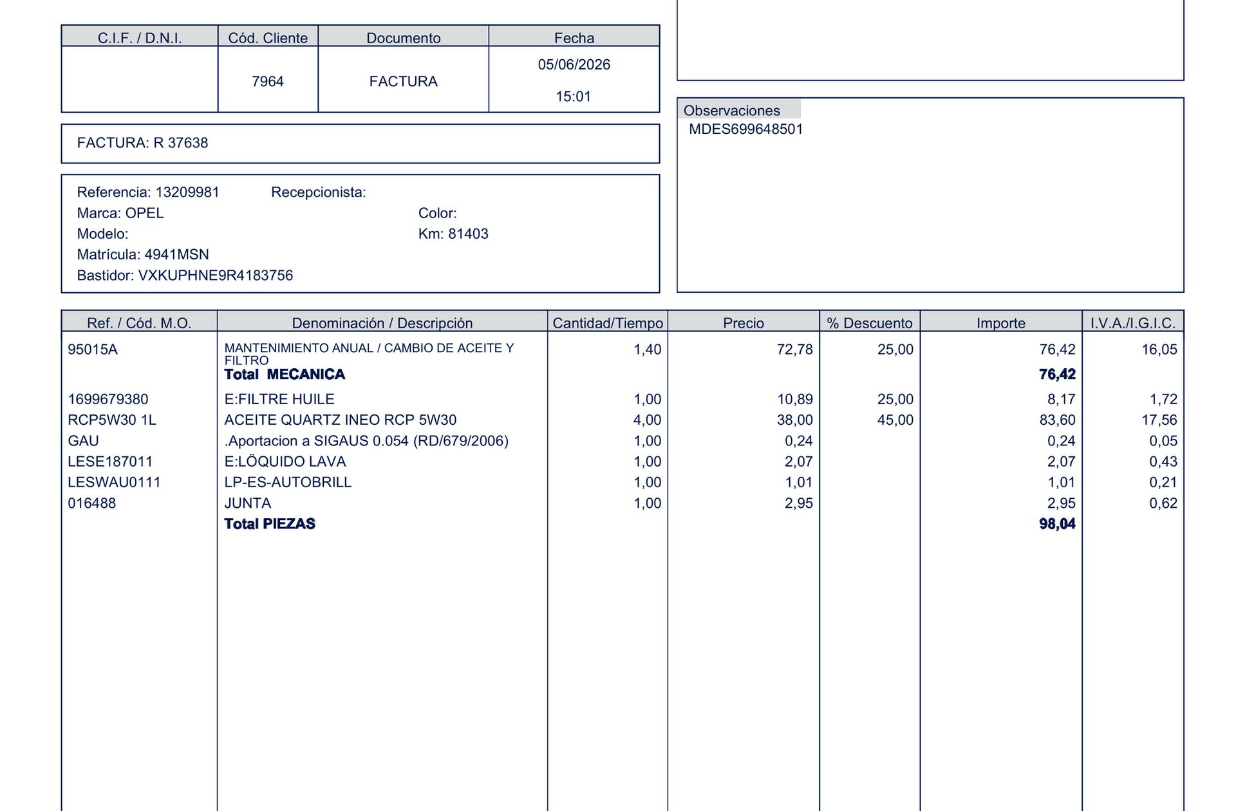Click the Marca: OPEL field

pos(120,213)
